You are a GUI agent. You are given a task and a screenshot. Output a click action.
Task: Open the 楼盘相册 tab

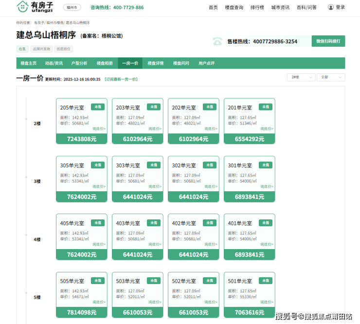pyautogui.click(x=105, y=63)
